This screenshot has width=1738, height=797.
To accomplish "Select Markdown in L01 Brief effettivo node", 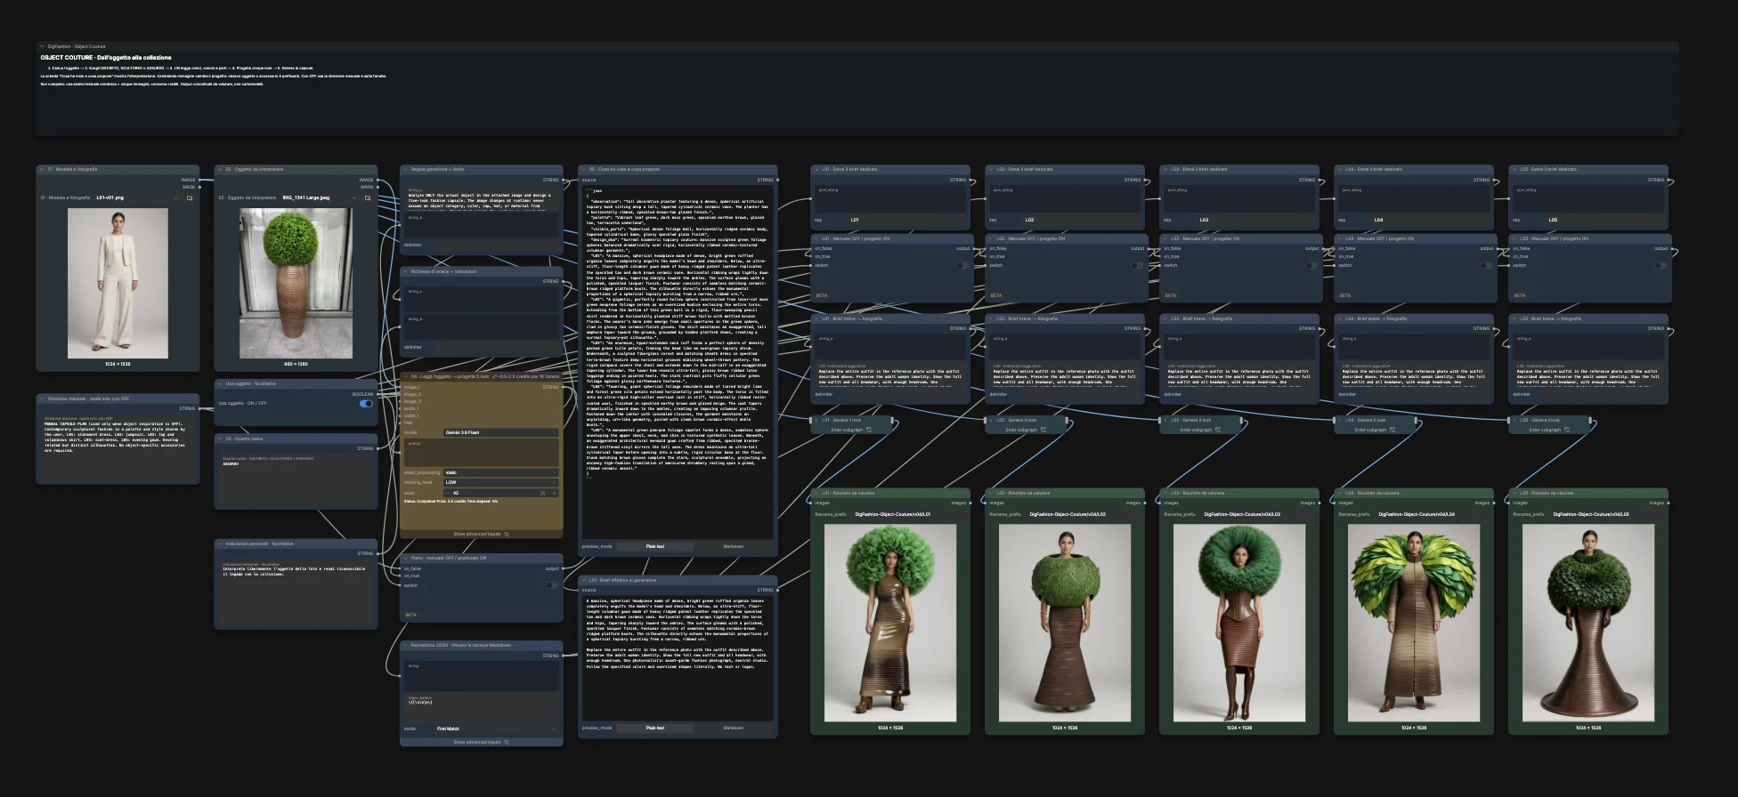I will 733,728.
